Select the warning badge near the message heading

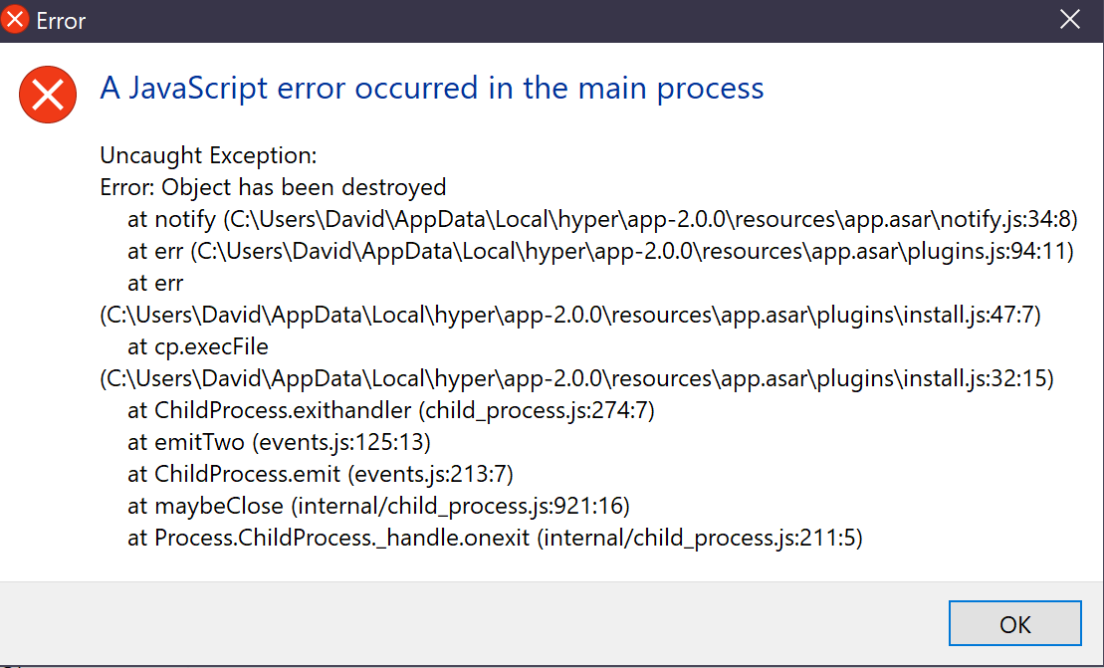48,95
